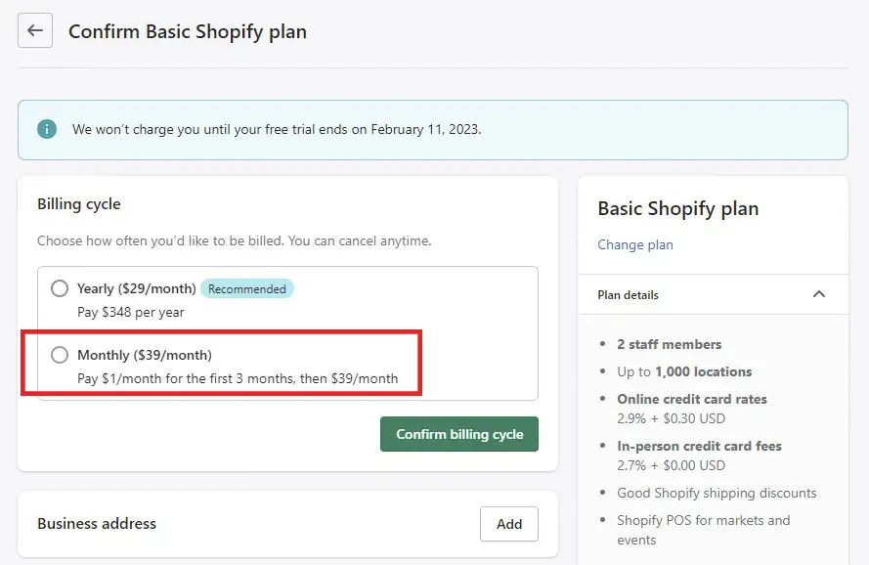Collapse Plan details with chevron icon
Image resolution: width=869 pixels, height=565 pixels.
[818, 294]
